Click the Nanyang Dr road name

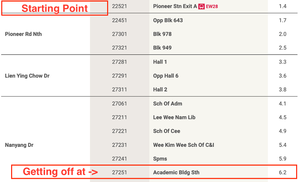pos(19,145)
